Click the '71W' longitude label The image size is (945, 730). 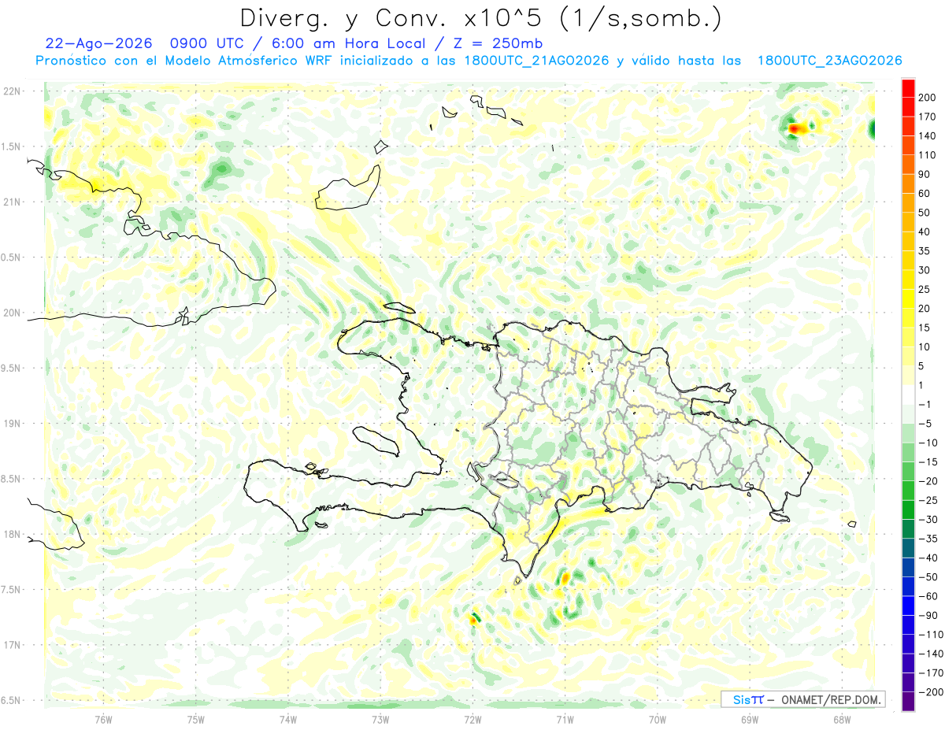(x=565, y=718)
